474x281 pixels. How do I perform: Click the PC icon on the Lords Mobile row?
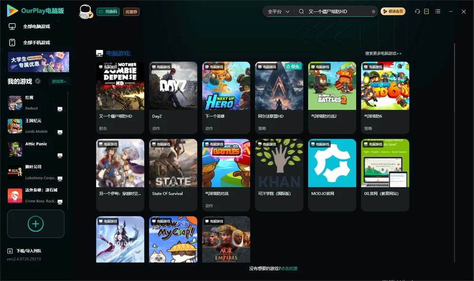(x=60, y=132)
